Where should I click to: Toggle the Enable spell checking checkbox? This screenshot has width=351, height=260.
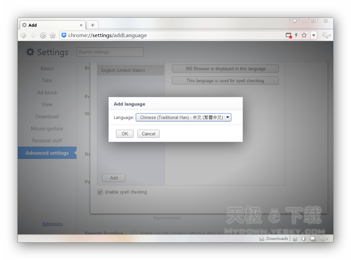pos(100,192)
